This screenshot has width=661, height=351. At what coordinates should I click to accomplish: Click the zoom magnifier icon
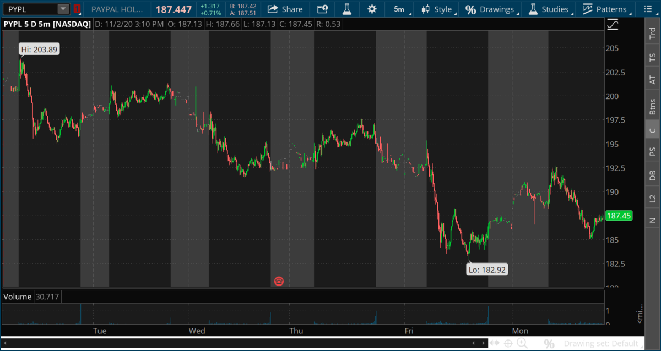click(522, 344)
